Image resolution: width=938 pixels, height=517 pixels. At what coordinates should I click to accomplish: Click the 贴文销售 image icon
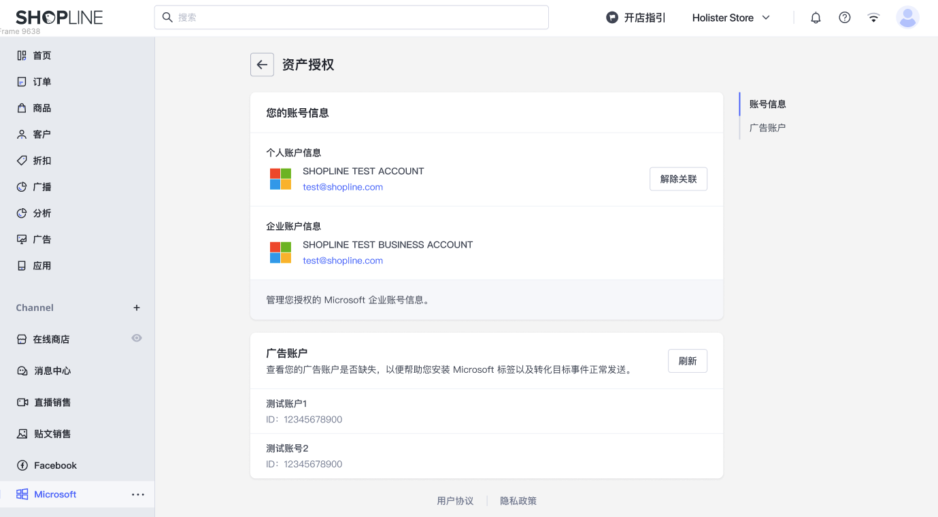tap(22, 433)
